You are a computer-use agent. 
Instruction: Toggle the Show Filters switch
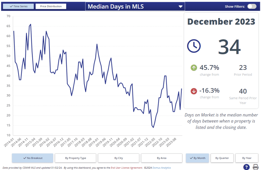point(252,6)
